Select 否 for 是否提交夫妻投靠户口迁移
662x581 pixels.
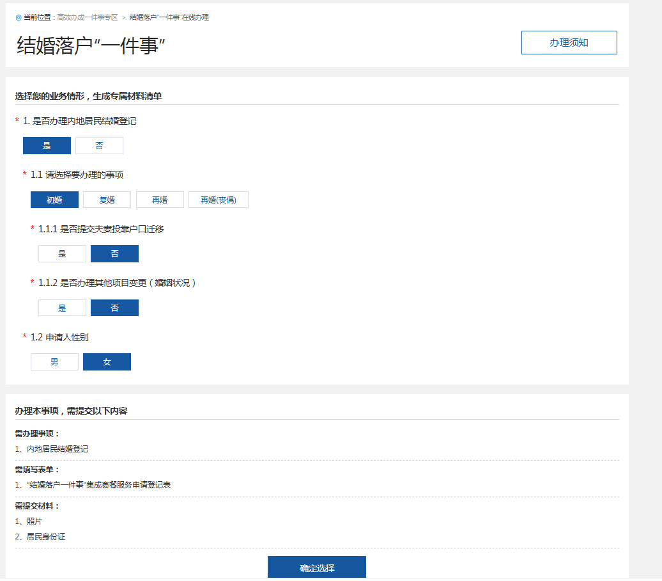114,254
